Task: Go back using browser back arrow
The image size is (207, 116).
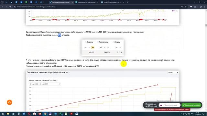Action: click(x=2, y=7)
